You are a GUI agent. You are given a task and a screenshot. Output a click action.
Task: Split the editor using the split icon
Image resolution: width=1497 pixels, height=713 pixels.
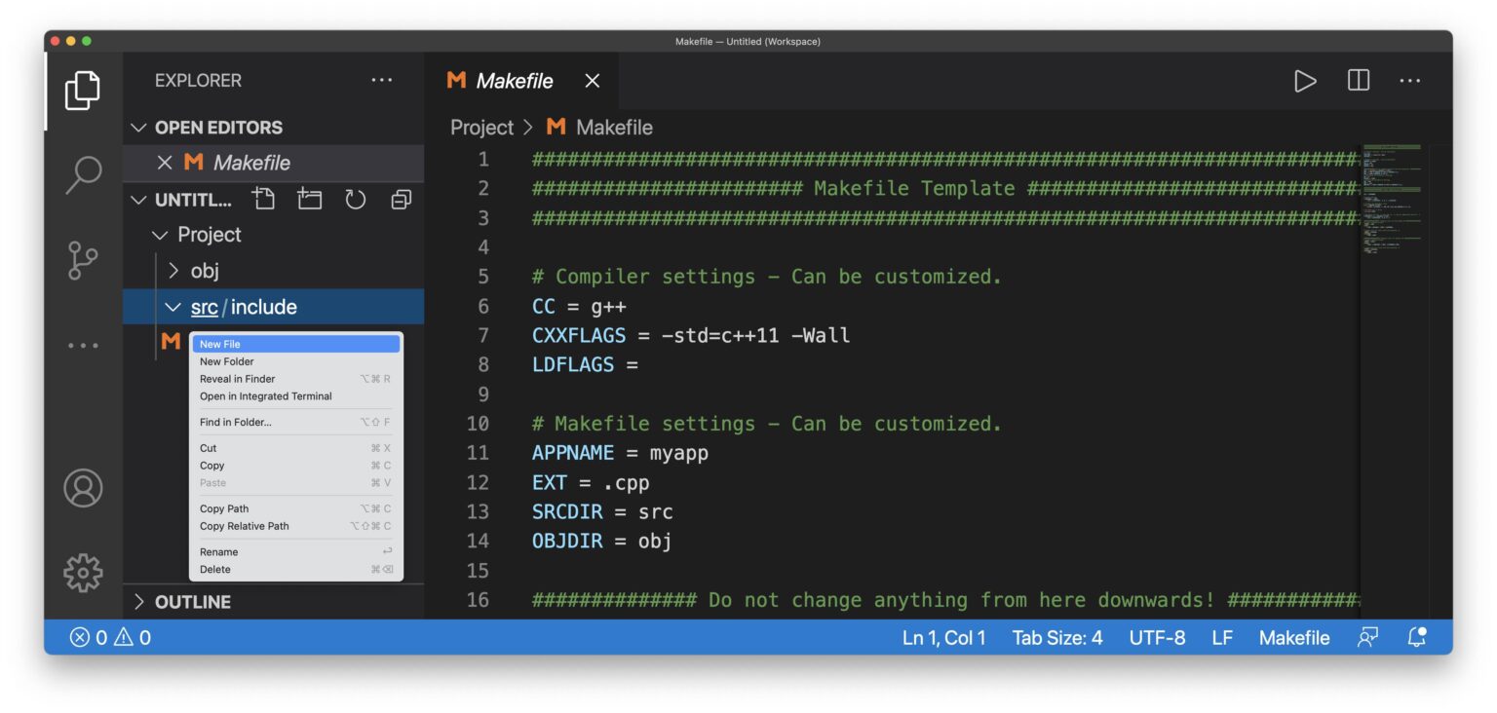pyautogui.click(x=1358, y=81)
